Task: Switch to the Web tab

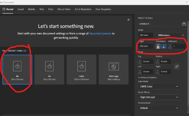Action: (42, 9)
